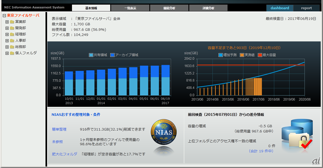Expand the 人事部 folder node
323x168 pixels.
point(7,41)
